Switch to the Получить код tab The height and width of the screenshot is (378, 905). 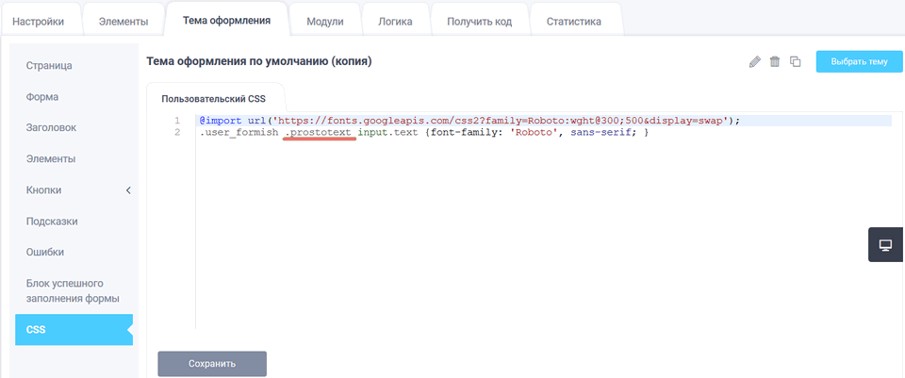pyautogui.click(x=479, y=21)
